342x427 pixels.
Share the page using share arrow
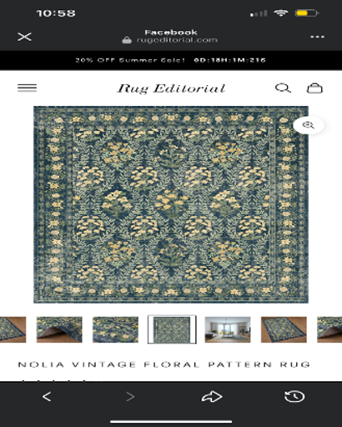point(212,396)
